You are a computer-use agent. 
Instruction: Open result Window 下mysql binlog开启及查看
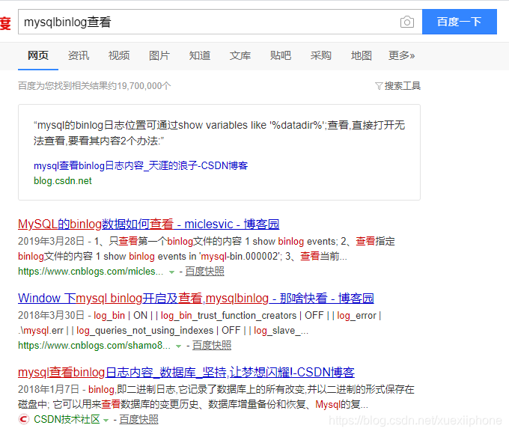[x=196, y=298]
